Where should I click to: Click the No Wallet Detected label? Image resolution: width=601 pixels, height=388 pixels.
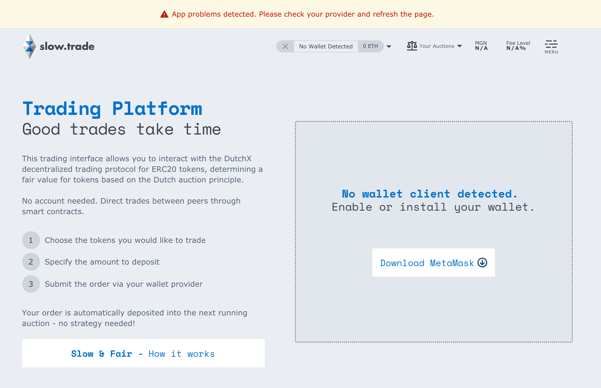(x=326, y=46)
